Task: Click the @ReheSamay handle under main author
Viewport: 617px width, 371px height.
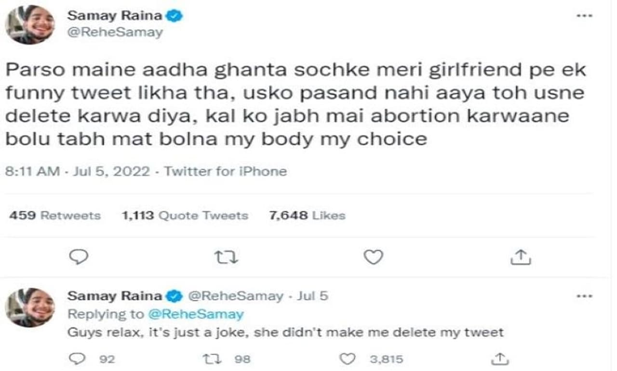Action: click(115, 33)
